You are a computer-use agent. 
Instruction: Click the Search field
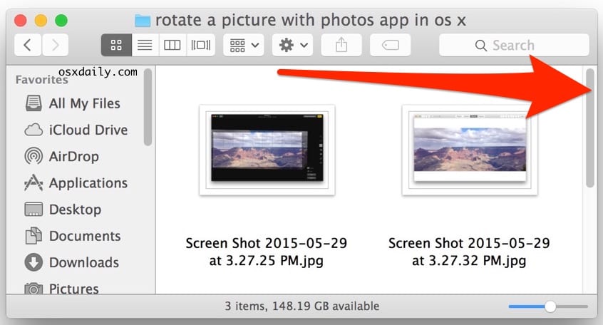[513, 46]
